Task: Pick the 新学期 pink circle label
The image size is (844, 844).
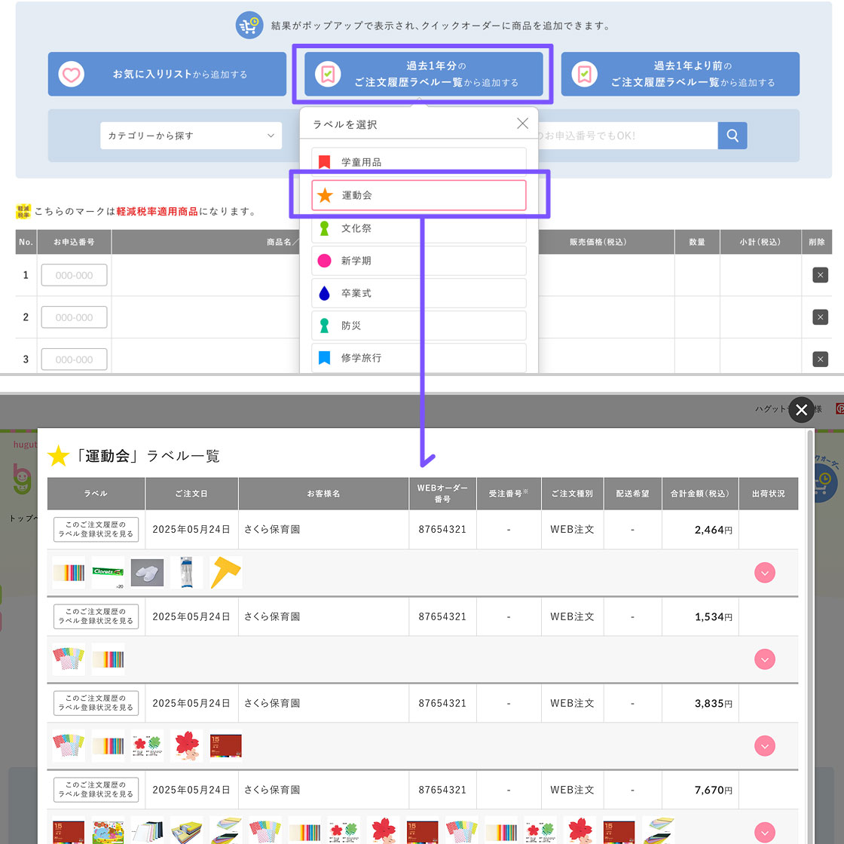Action: coord(418,261)
